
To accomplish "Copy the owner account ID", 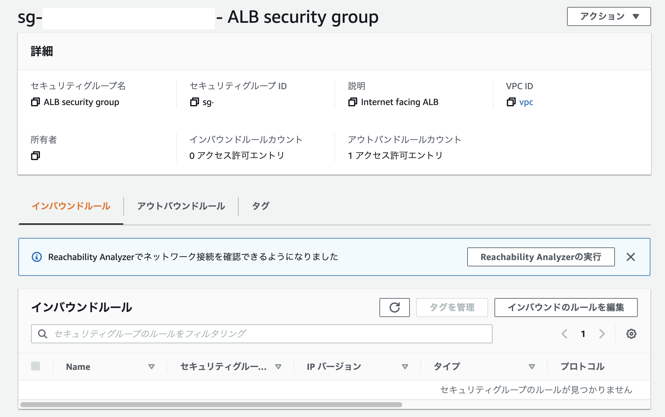I will point(36,156).
